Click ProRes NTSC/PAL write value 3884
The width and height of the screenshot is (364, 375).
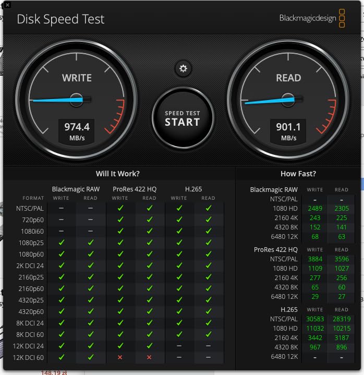tap(315, 259)
